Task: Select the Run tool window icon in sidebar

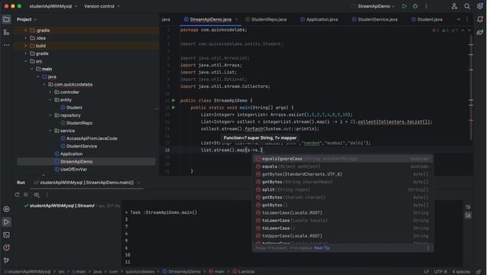Action: (6, 222)
